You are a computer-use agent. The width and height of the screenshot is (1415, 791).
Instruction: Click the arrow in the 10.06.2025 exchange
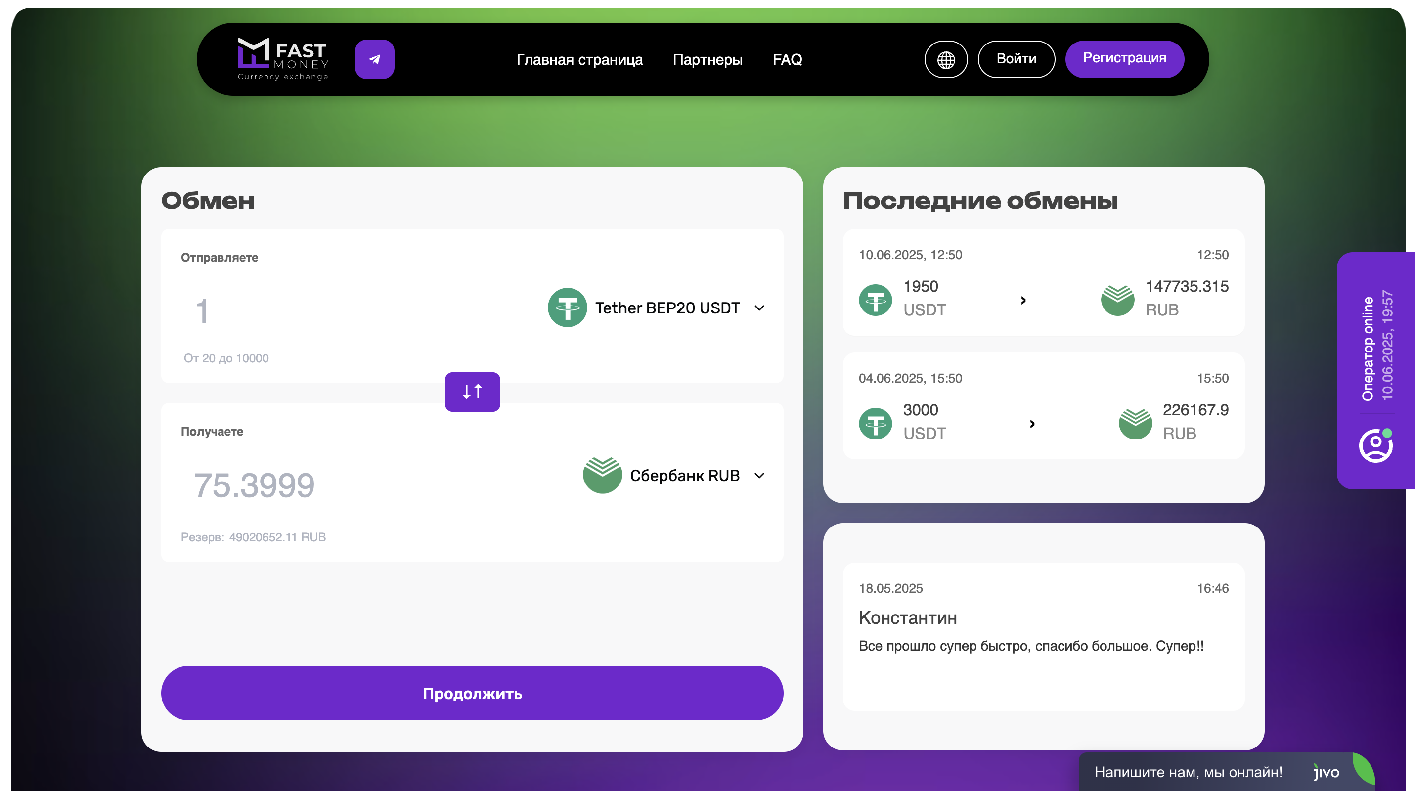pyautogui.click(x=1023, y=300)
